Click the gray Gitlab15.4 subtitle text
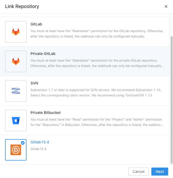 [39, 149]
